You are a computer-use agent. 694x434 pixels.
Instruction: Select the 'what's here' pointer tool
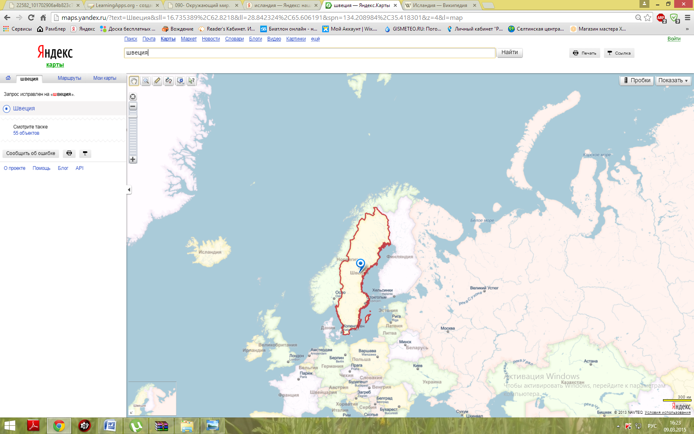click(191, 81)
